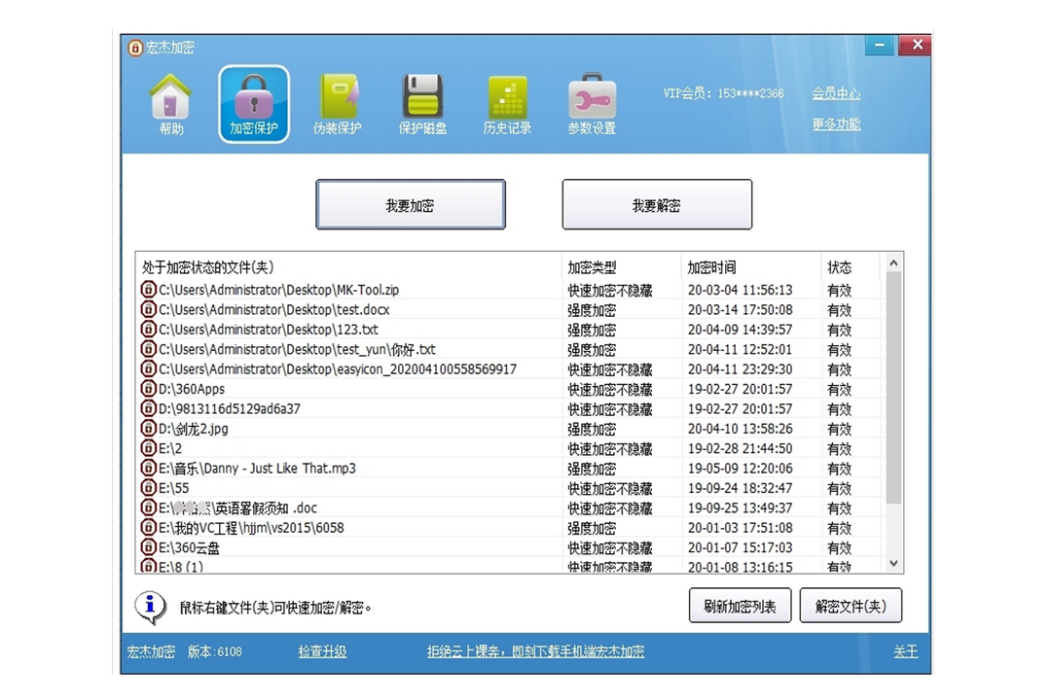Click the info balloon icon near bottom hint
The height and width of the screenshot is (700, 1051).
[x=148, y=604]
